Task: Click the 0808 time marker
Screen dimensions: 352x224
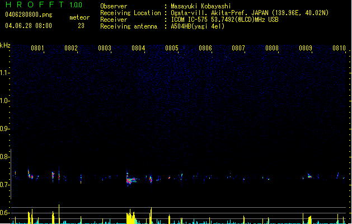Action: click(272, 48)
